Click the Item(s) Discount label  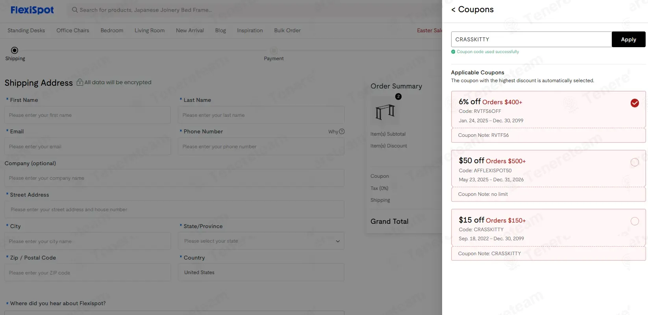pos(389,146)
